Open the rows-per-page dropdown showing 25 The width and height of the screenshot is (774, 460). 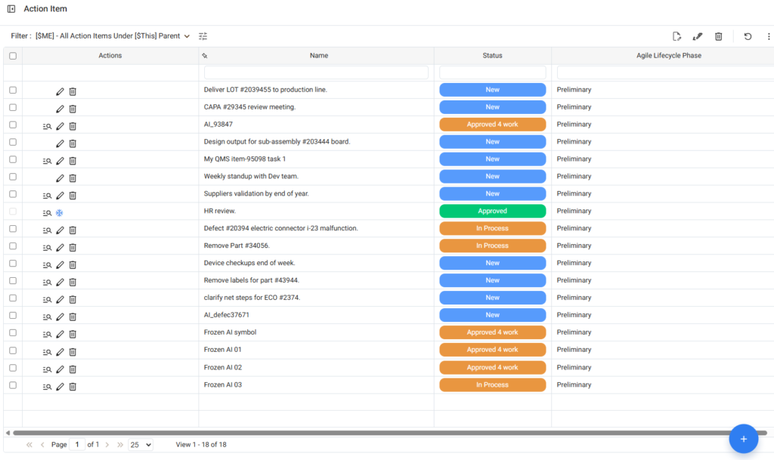[x=140, y=445]
